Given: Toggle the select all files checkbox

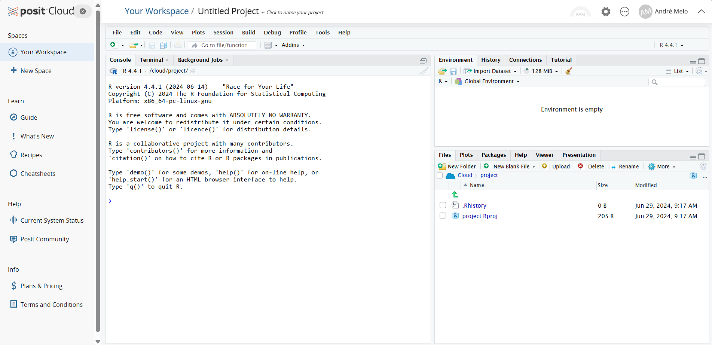Looking at the screenshot, I should [440, 175].
